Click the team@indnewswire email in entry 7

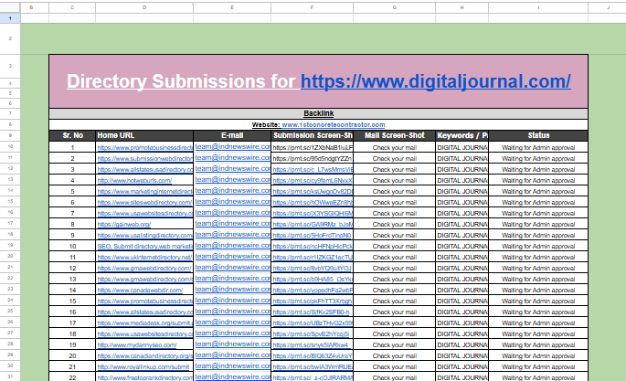(232, 213)
